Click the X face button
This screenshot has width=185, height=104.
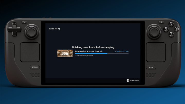click(166, 29)
